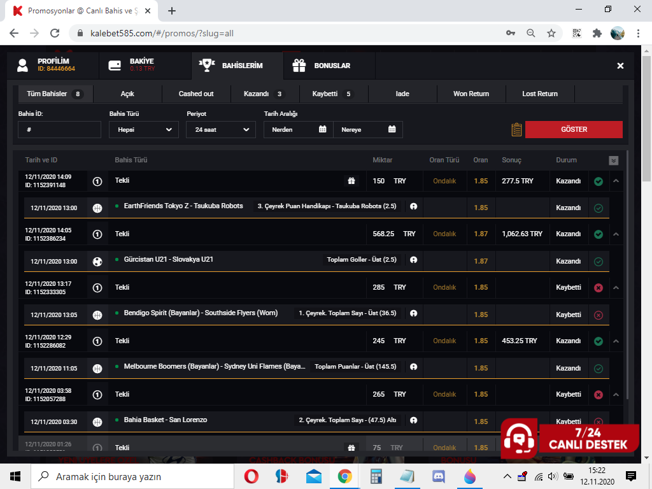This screenshot has width=652, height=489.
Task: Collapse bet ID 1152057288 details
Action: (x=616, y=395)
